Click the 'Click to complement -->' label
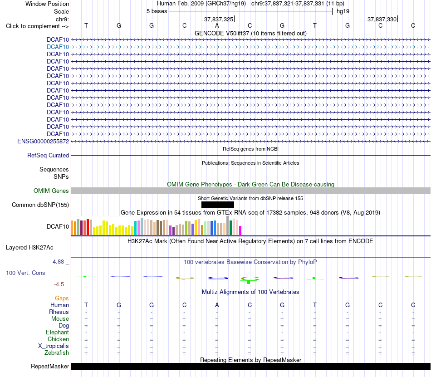The width and height of the screenshot is (431, 377). point(37,26)
